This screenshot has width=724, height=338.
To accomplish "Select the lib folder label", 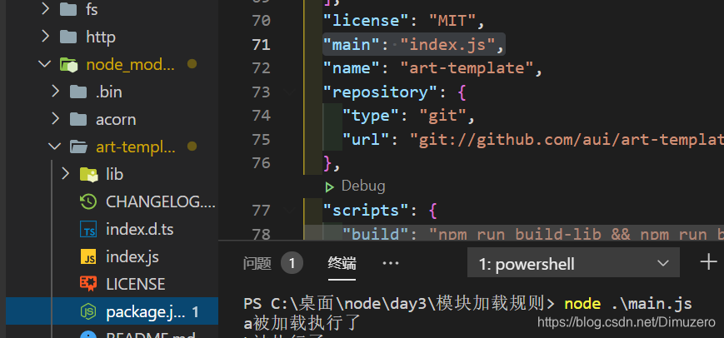I will (114, 174).
